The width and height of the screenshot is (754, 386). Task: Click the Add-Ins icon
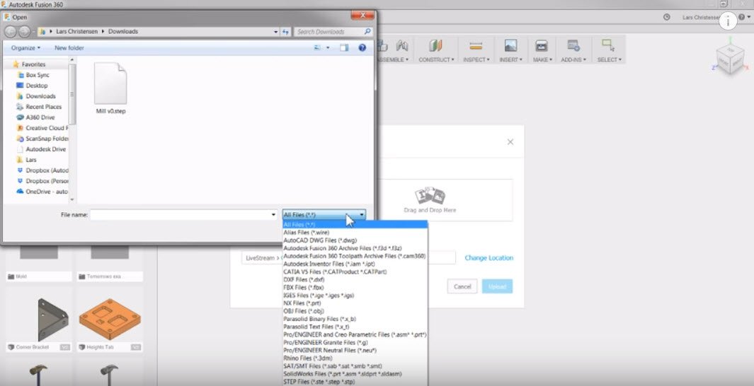(573, 46)
